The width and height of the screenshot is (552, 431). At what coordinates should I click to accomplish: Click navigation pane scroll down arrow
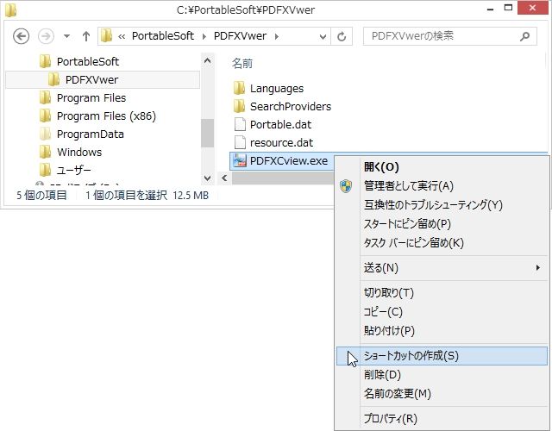[x=207, y=178]
